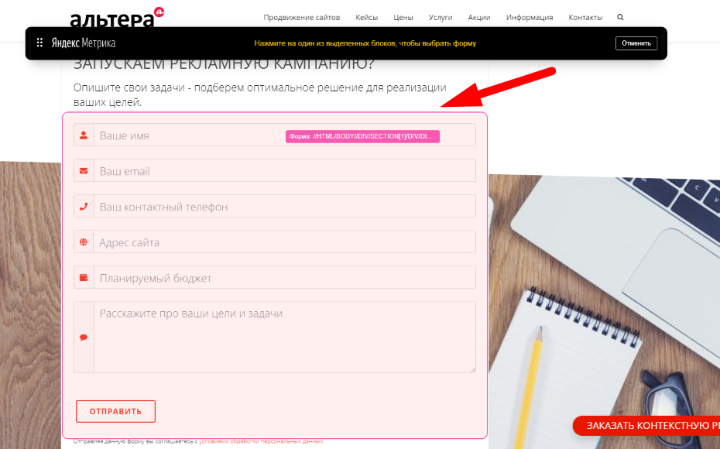Open the personal data processing terms link
This screenshot has width=720, height=449.
coord(261,441)
